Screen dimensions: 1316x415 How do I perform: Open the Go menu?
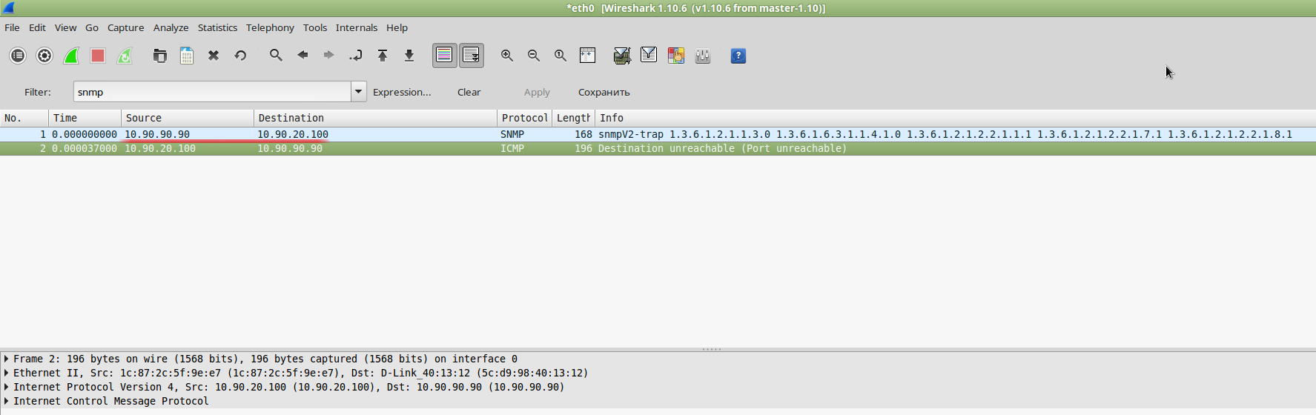(x=92, y=27)
